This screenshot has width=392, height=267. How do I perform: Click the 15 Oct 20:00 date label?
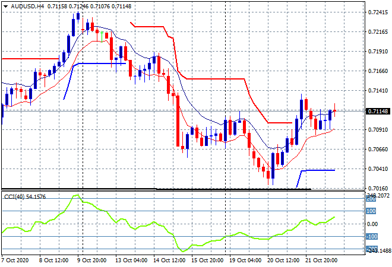207,260
